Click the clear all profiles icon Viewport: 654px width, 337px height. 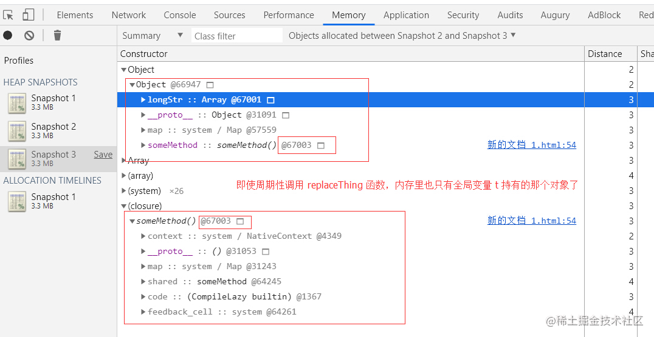[29, 36]
